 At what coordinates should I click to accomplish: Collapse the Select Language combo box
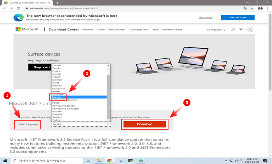click(81, 124)
